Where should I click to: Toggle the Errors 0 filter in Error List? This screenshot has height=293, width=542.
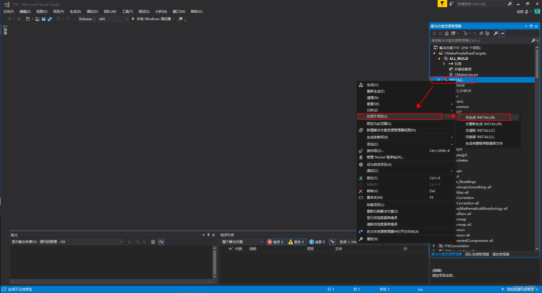(276, 242)
